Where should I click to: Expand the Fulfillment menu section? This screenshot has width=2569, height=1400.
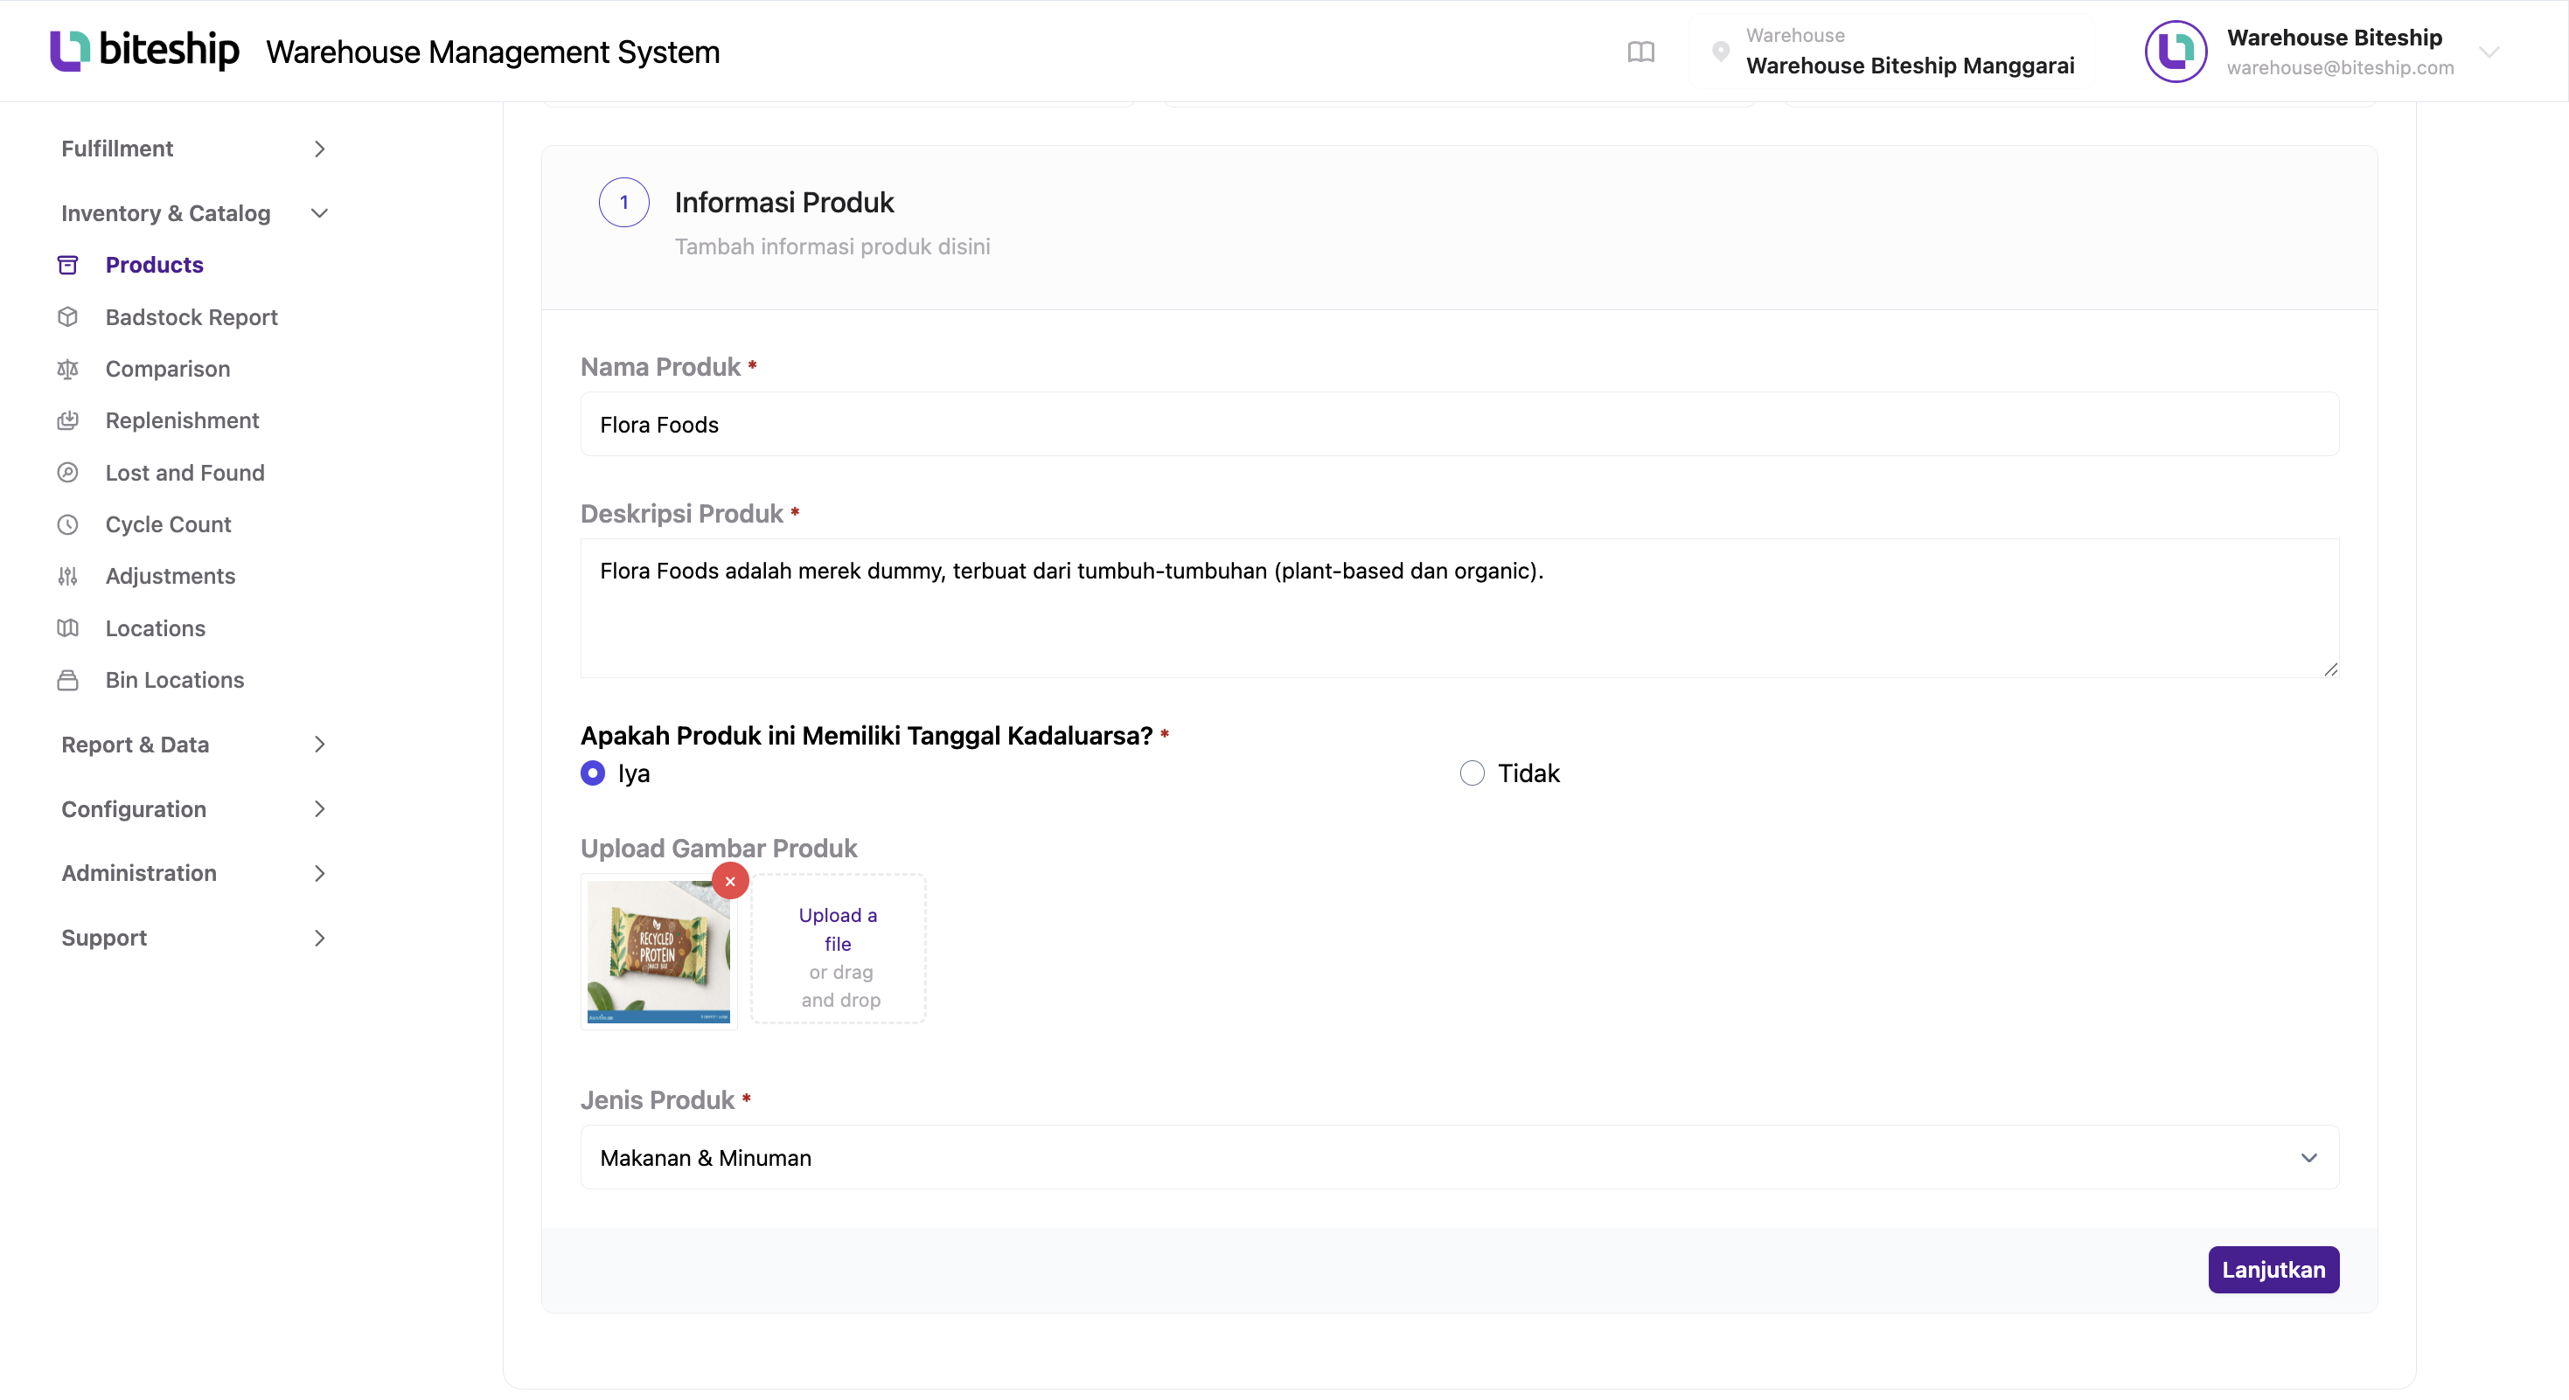point(194,149)
